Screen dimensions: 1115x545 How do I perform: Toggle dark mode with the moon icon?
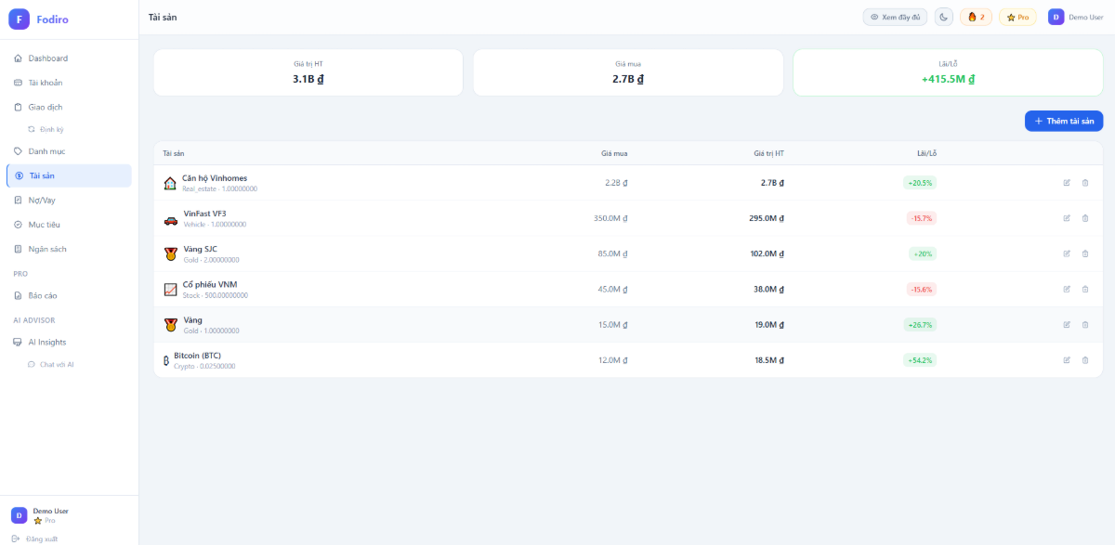click(943, 17)
